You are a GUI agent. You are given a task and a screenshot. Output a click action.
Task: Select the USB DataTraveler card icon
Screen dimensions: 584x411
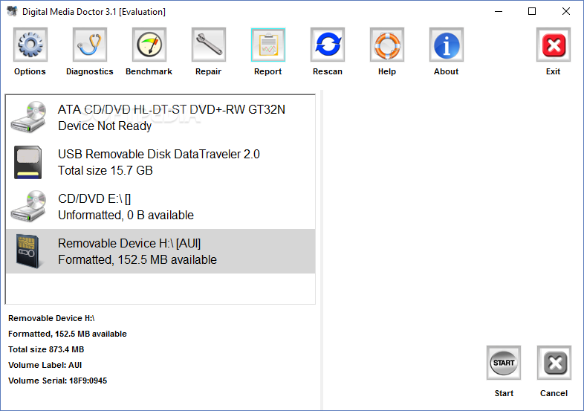[28, 162]
